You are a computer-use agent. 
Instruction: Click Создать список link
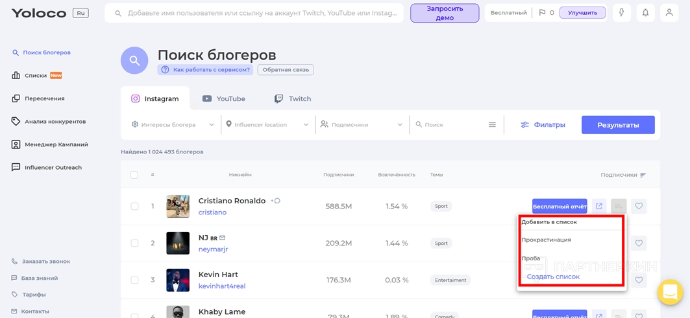[x=553, y=277]
